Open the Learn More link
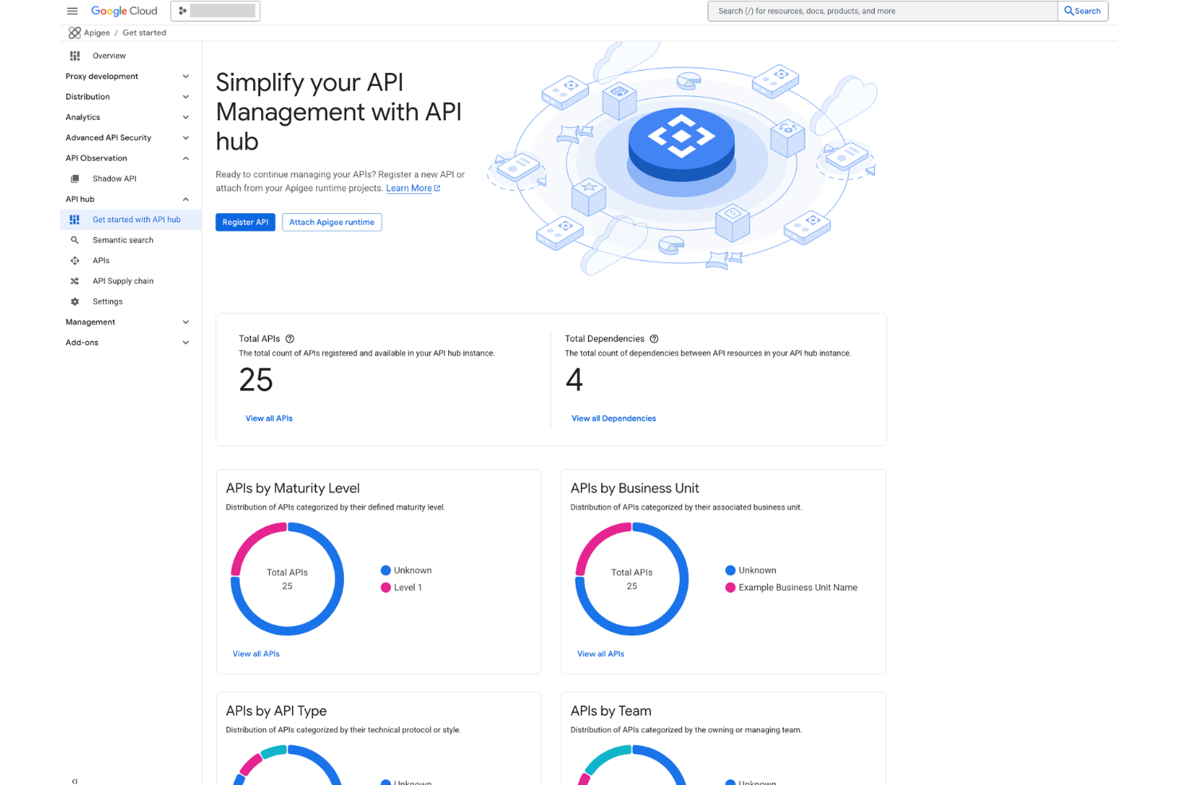This screenshot has height=785, width=1178. [409, 188]
